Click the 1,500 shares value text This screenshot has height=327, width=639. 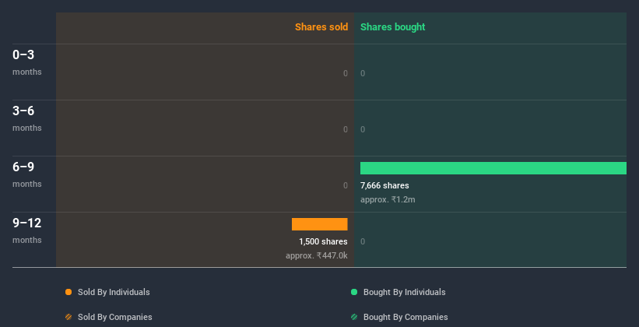323,242
